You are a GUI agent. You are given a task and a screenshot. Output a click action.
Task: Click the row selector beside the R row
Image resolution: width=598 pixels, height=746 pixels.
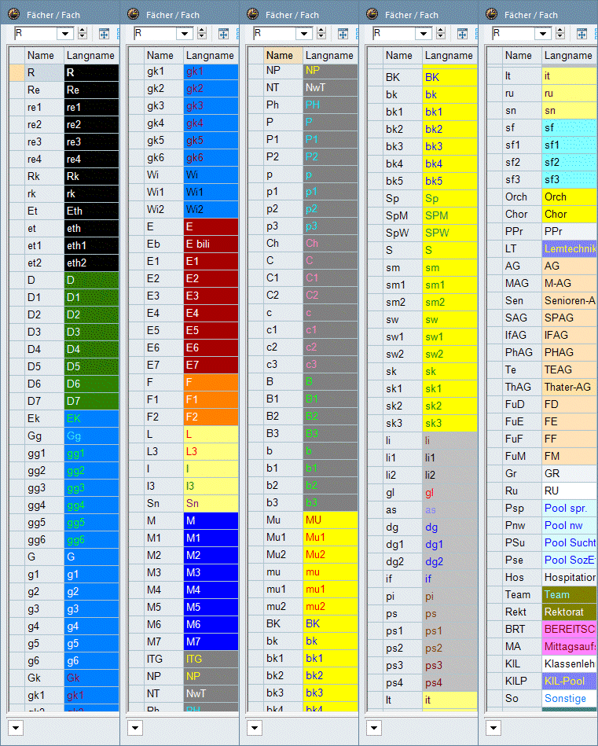click(17, 72)
